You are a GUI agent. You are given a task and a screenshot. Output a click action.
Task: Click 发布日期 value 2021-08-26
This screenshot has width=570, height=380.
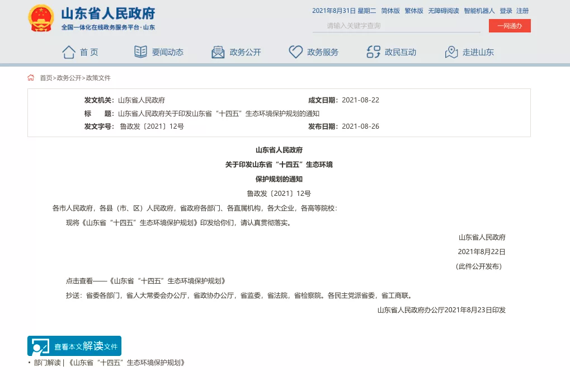pyautogui.click(x=361, y=126)
